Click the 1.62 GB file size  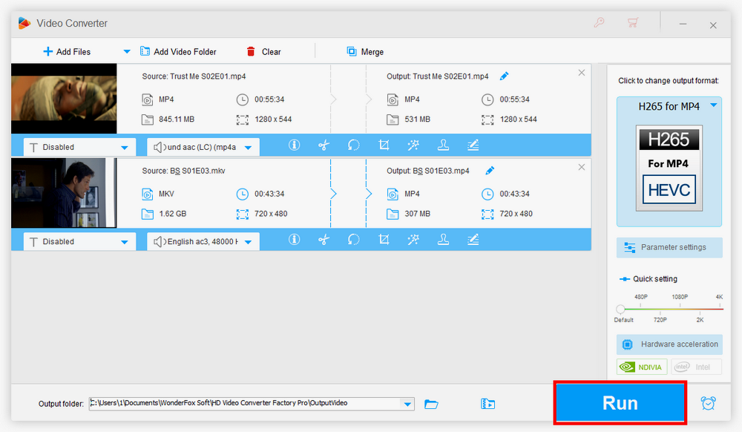coord(173,214)
